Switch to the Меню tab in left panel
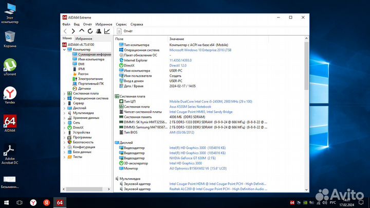The image size is (370, 208). tap(67, 38)
